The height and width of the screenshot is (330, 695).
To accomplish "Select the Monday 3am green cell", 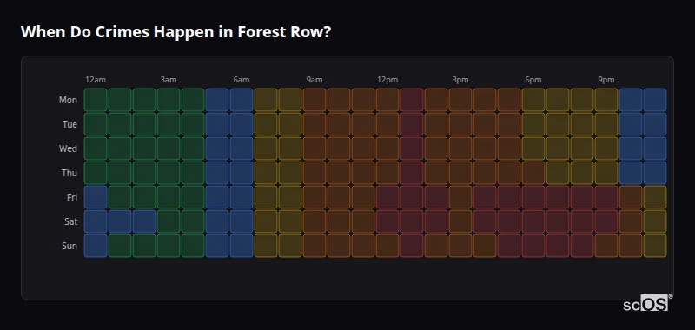I will (x=169, y=100).
